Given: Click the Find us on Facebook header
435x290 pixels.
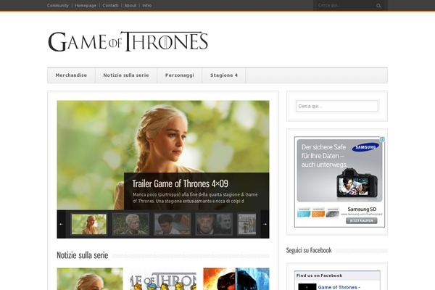Looking at the screenshot, I should point(319,275).
